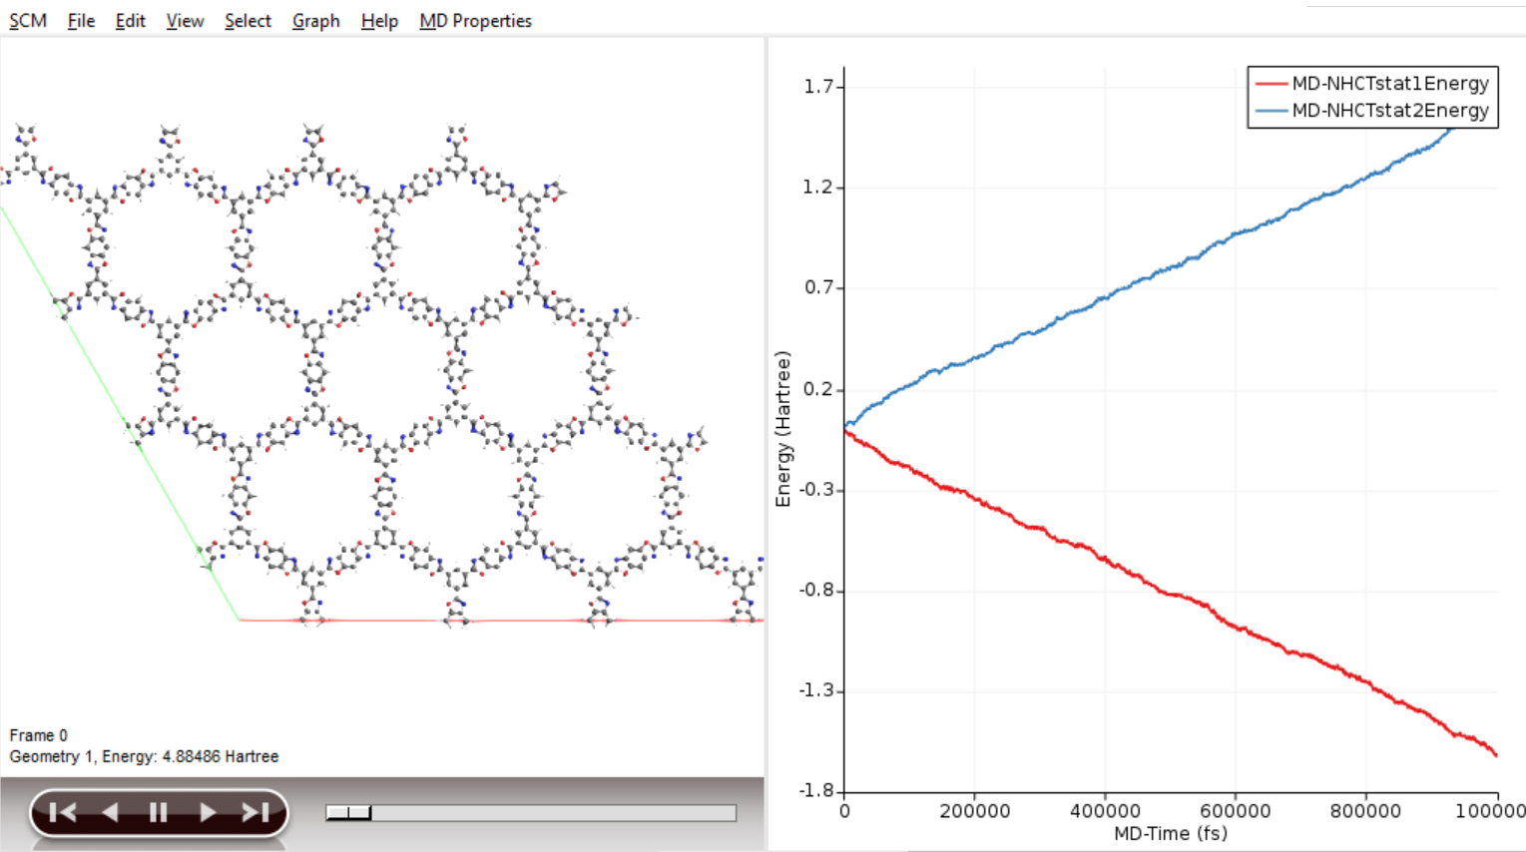1526x852 pixels.
Task: Click the Energy (Hartree) axis label
Action: (x=782, y=429)
